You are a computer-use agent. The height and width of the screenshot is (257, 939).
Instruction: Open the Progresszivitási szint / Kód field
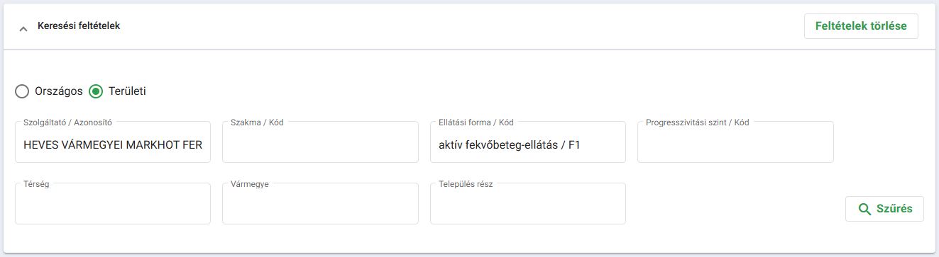[735, 142]
